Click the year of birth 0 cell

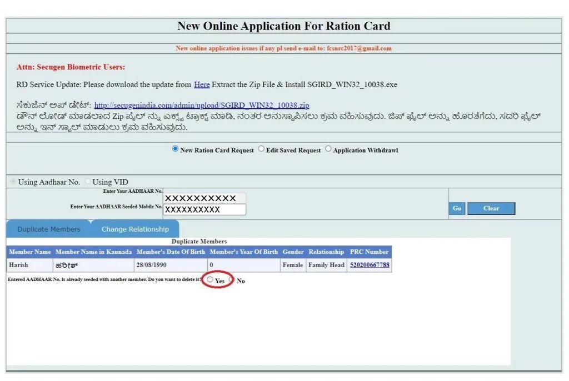244,265
